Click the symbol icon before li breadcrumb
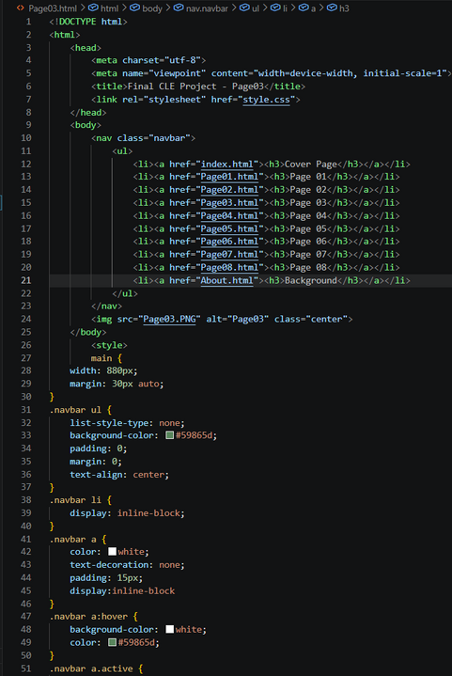452x676 pixels. tap(275, 8)
